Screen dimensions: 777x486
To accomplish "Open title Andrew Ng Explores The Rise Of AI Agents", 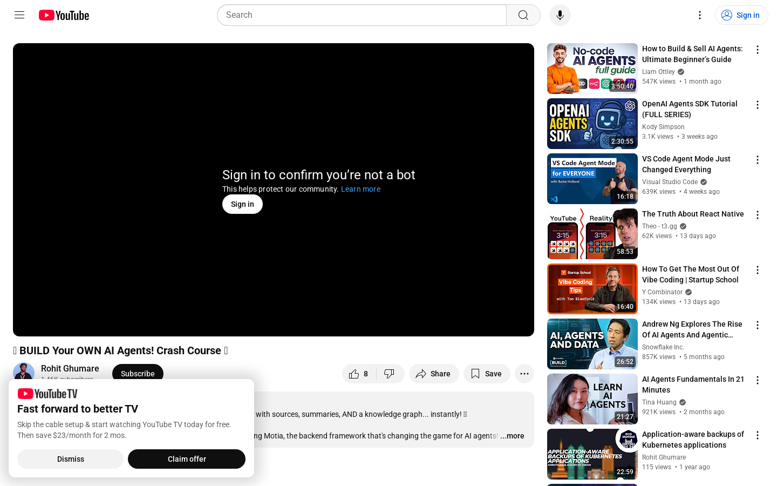I will (692, 329).
